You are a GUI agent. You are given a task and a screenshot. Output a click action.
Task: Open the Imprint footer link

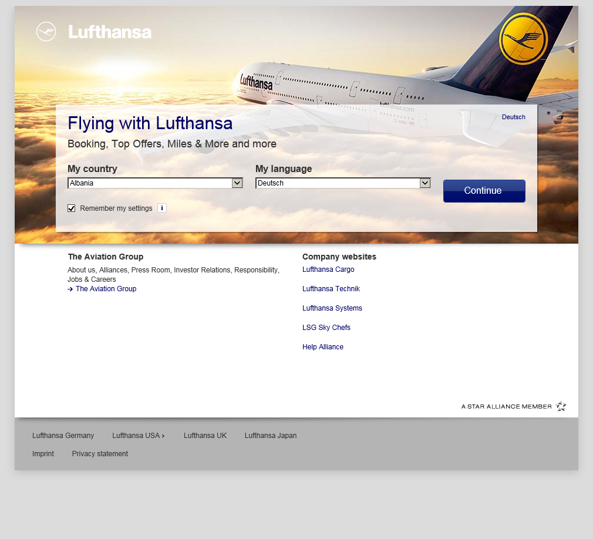click(x=43, y=453)
